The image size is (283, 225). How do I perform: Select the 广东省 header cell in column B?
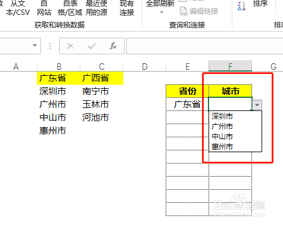click(x=58, y=78)
